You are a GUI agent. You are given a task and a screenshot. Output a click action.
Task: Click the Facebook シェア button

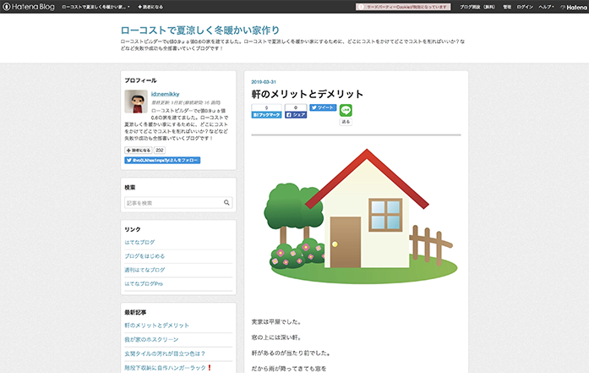click(296, 115)
